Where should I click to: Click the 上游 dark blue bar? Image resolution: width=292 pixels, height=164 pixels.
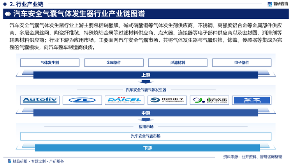[146, 75]
